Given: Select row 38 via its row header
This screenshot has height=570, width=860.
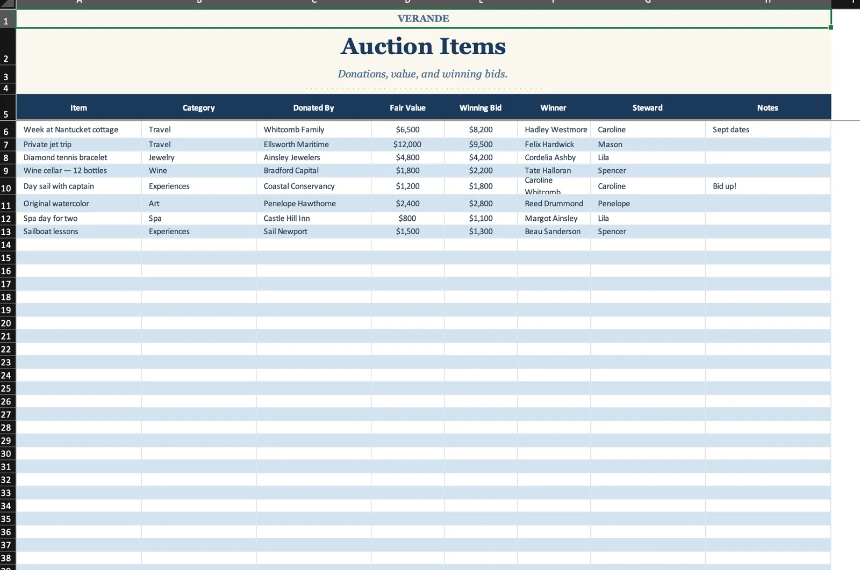Looking at the screenshot, I should (8, 558).
